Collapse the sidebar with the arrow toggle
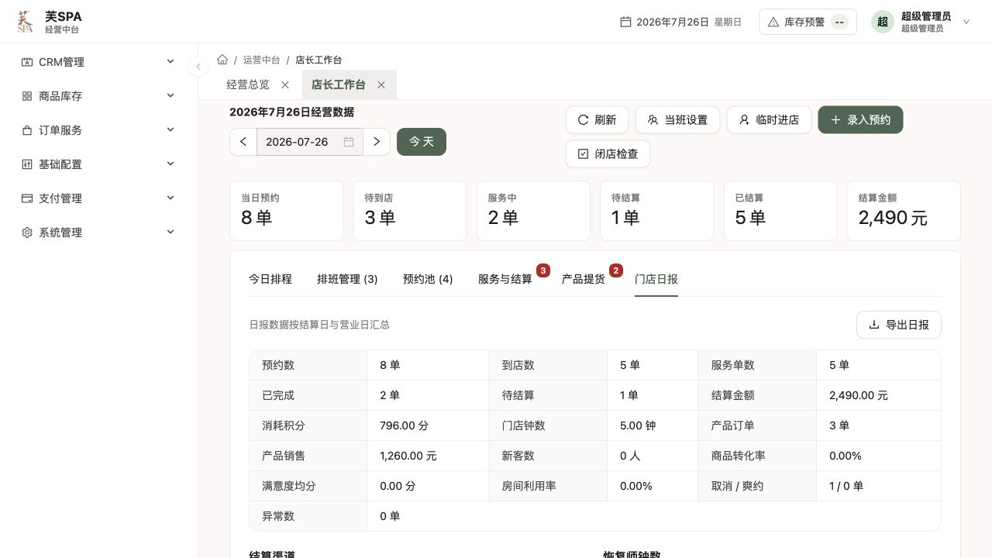The image size is (992, 558). (x=198, y=67)
